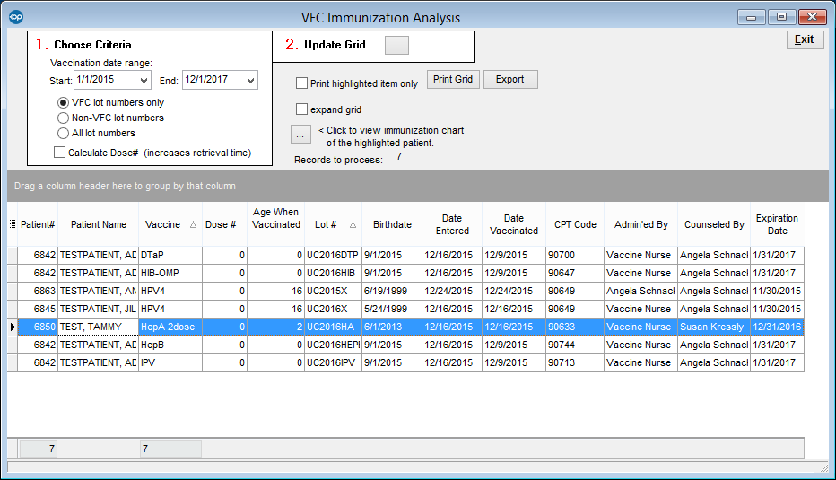Enable Calculate Dose# checkbox

pyautogui.click(x=60, y=153)
